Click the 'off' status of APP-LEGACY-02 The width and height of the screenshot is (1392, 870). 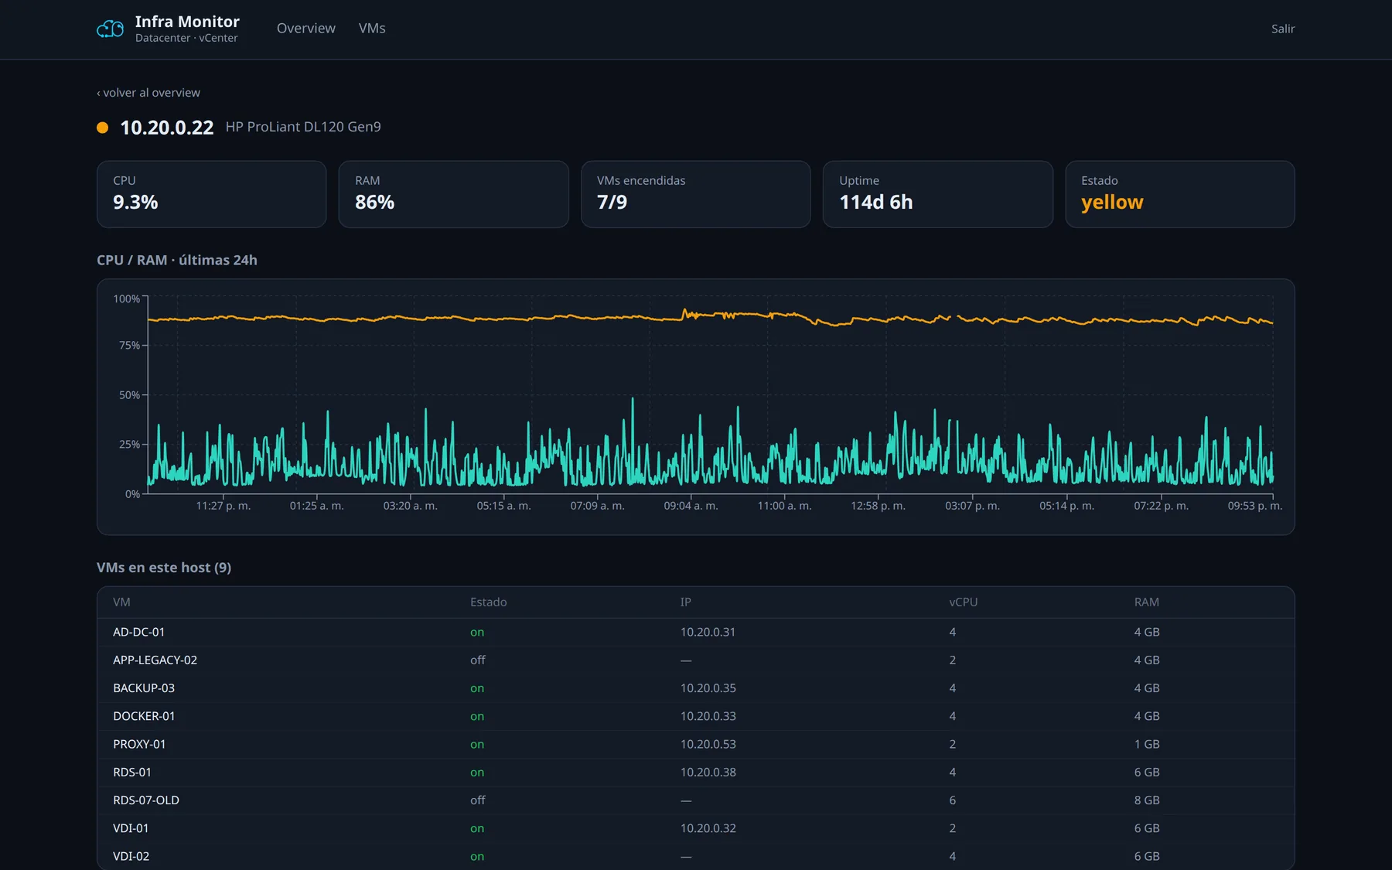coord(478,660)
